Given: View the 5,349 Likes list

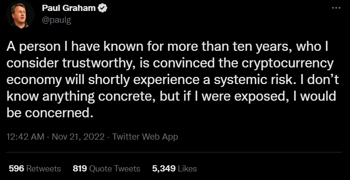Looking at the screenshot, I should [175, 169].
